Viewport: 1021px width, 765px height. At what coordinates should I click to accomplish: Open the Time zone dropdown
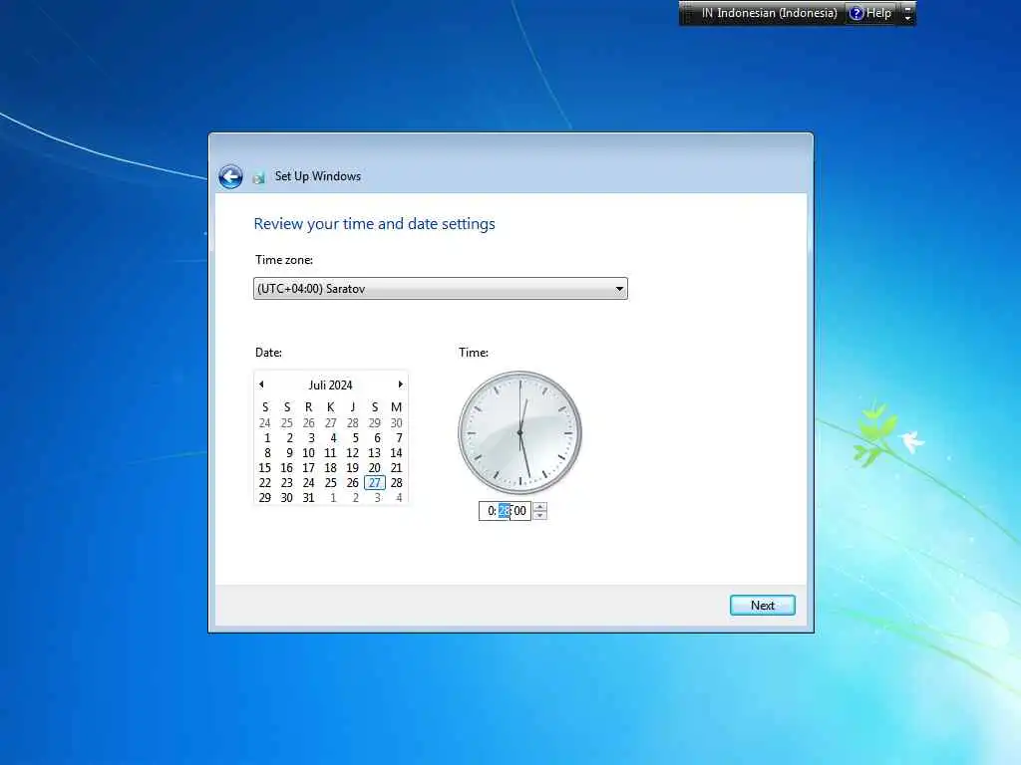[x=440, y=289]
